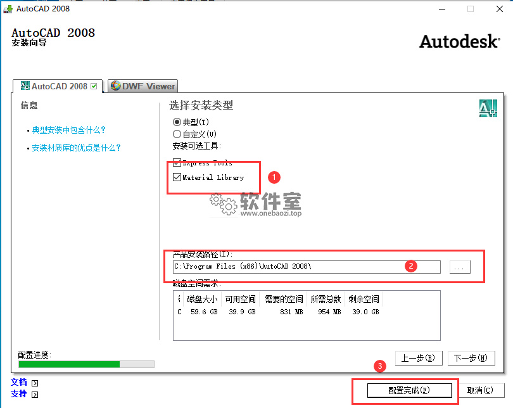
Task: Click the 剩余空间 column header
Action: tap(364, 299)
